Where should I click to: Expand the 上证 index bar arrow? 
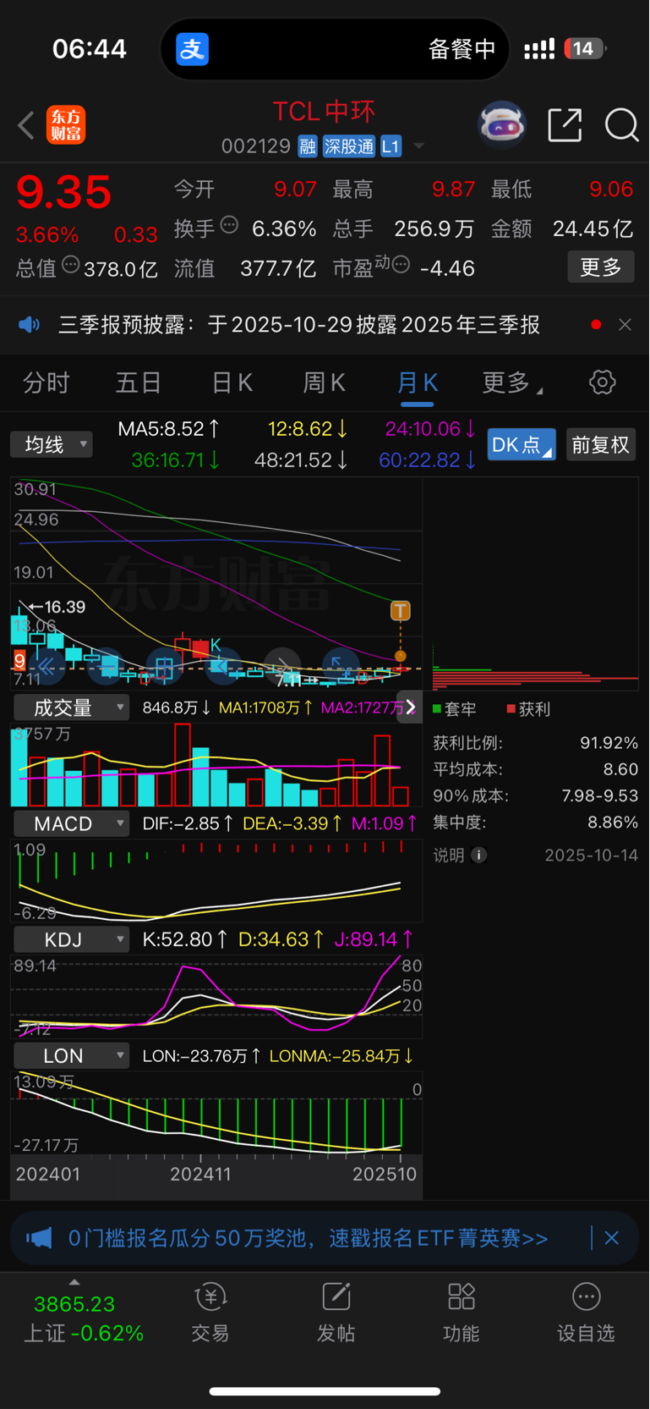pyautogui.click(x=74, y=1283)
